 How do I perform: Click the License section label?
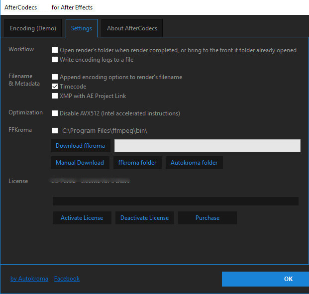18,181
